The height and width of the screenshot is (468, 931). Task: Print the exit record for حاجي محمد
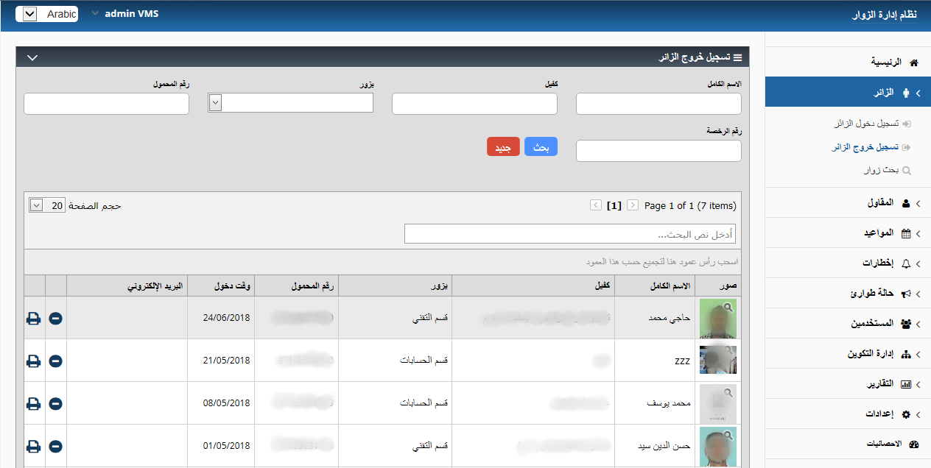pos(33,318)
